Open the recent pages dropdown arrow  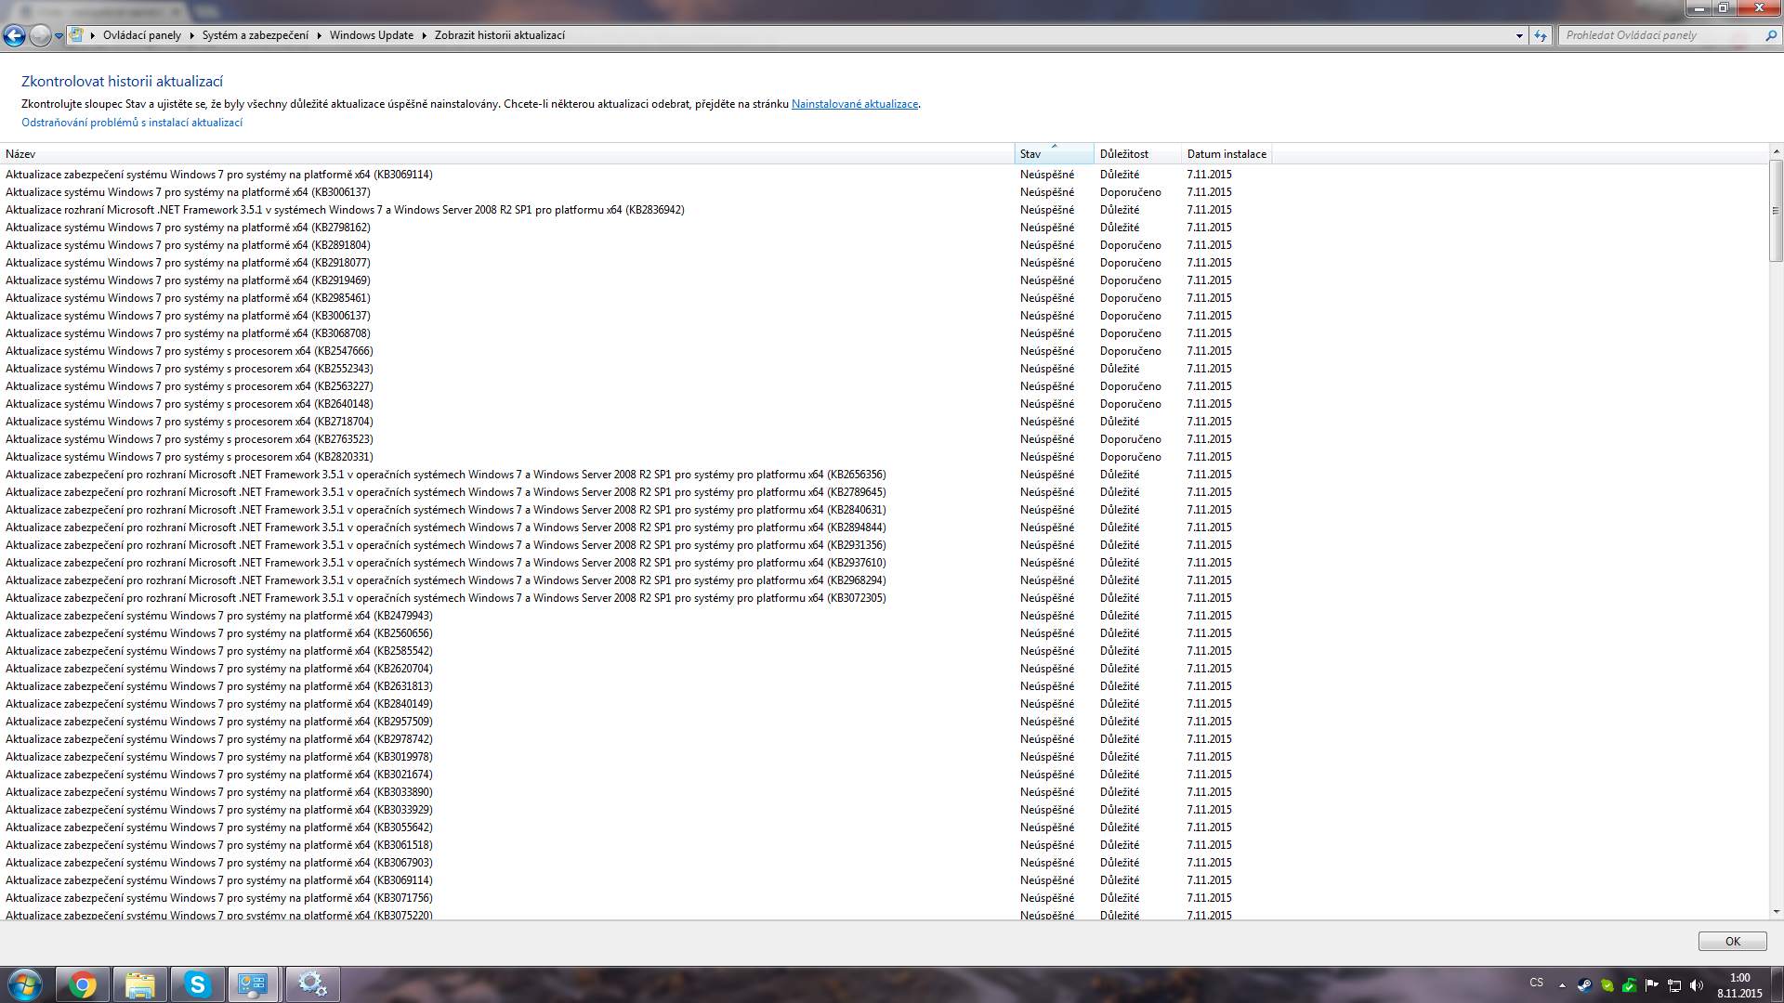click(x=59, y=36)
